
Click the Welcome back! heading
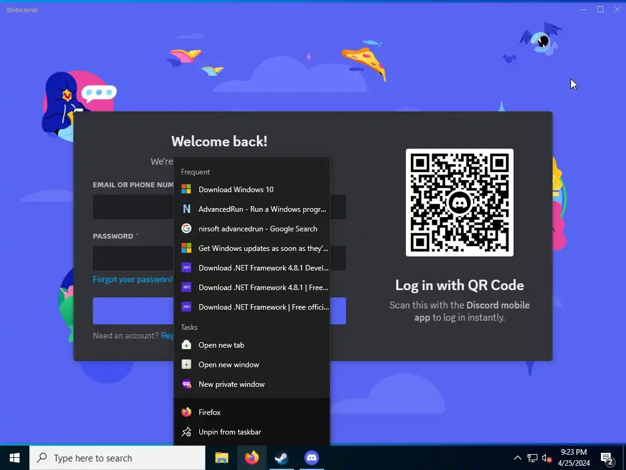(x=219, y=141)
